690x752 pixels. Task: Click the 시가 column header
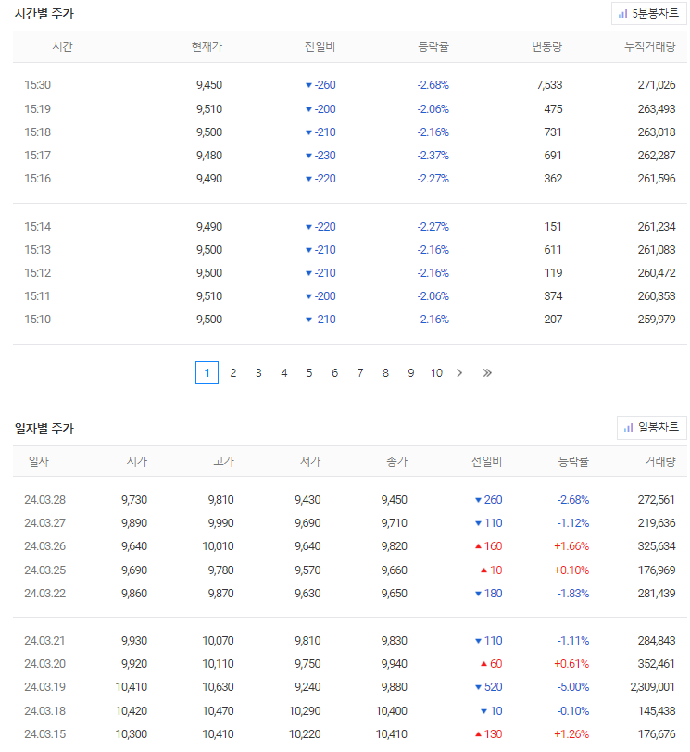tap(137, 461)
